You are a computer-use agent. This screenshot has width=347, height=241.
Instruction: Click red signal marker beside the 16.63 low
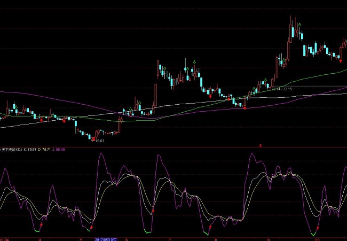(94, 139)
